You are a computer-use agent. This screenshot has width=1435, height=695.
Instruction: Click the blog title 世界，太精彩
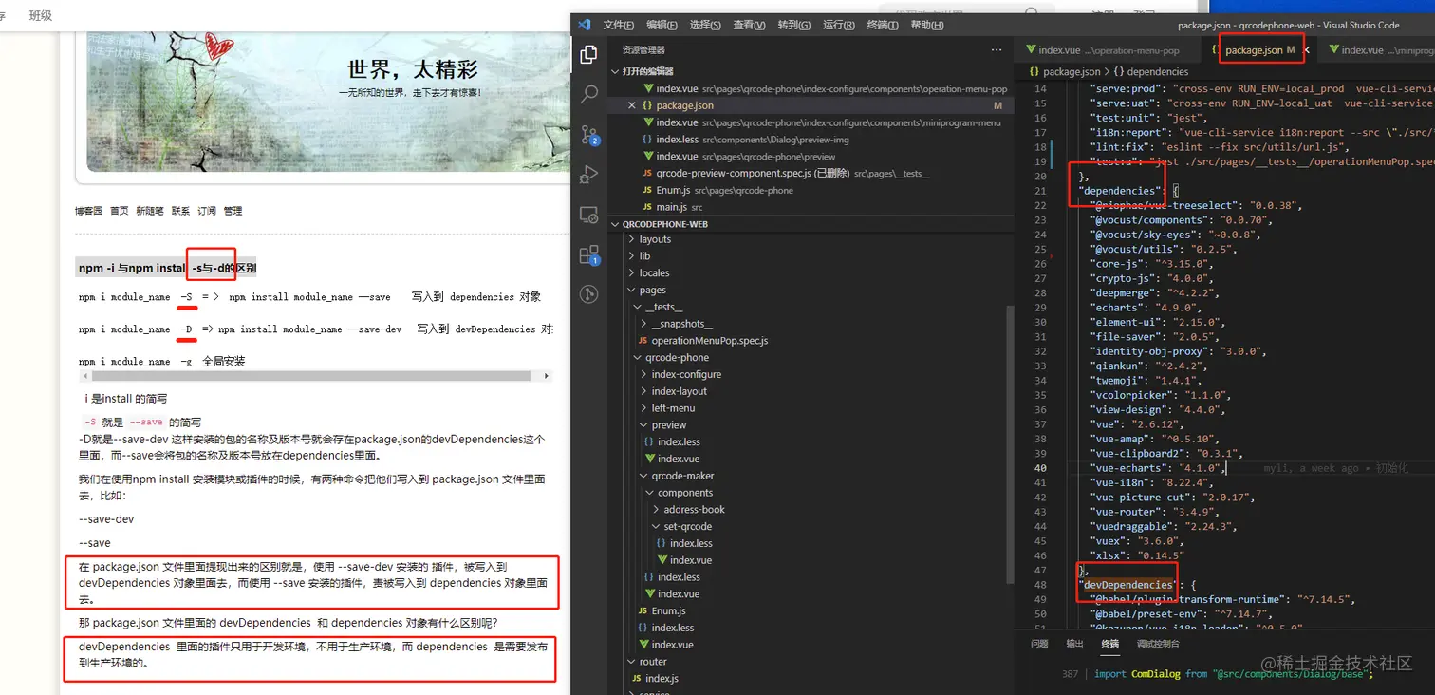click(413, 68)
